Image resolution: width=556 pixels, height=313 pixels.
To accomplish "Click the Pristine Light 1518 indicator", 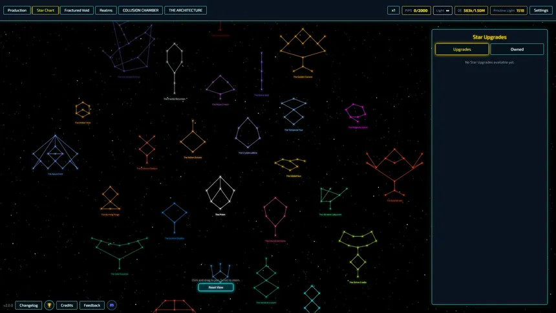I will click(x=509, y=10).
